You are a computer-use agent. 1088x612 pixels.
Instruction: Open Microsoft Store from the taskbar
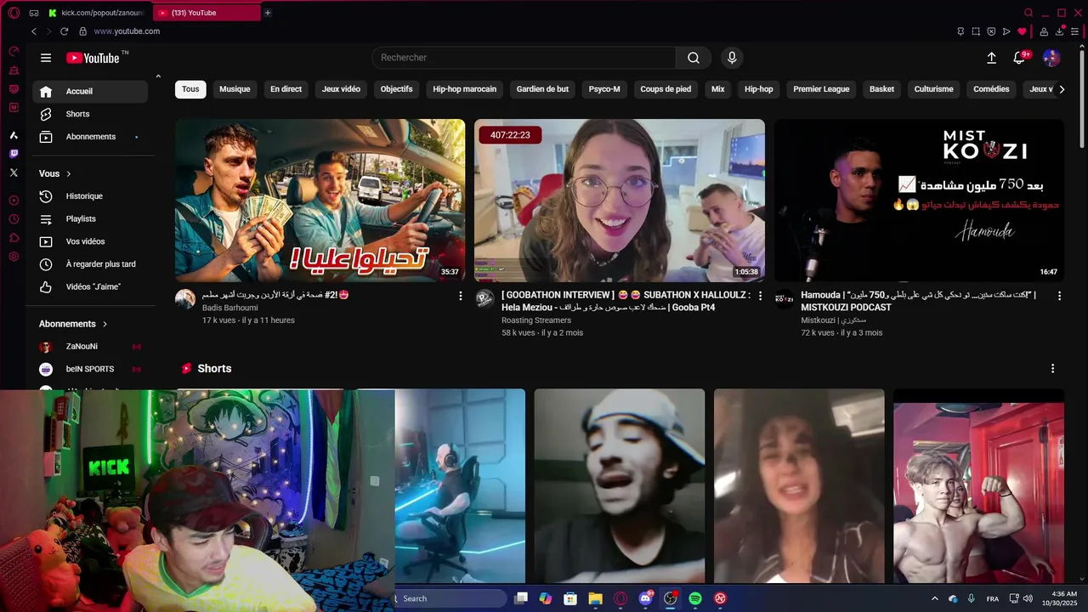[570, 598]
